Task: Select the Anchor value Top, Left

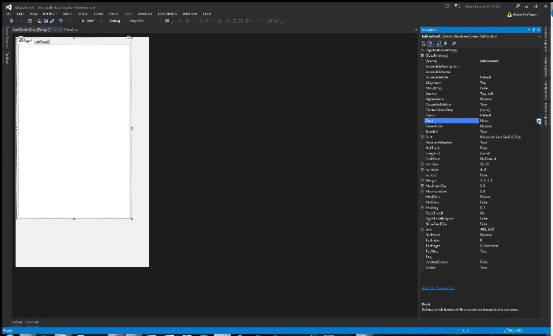Action: click(487, 94)
